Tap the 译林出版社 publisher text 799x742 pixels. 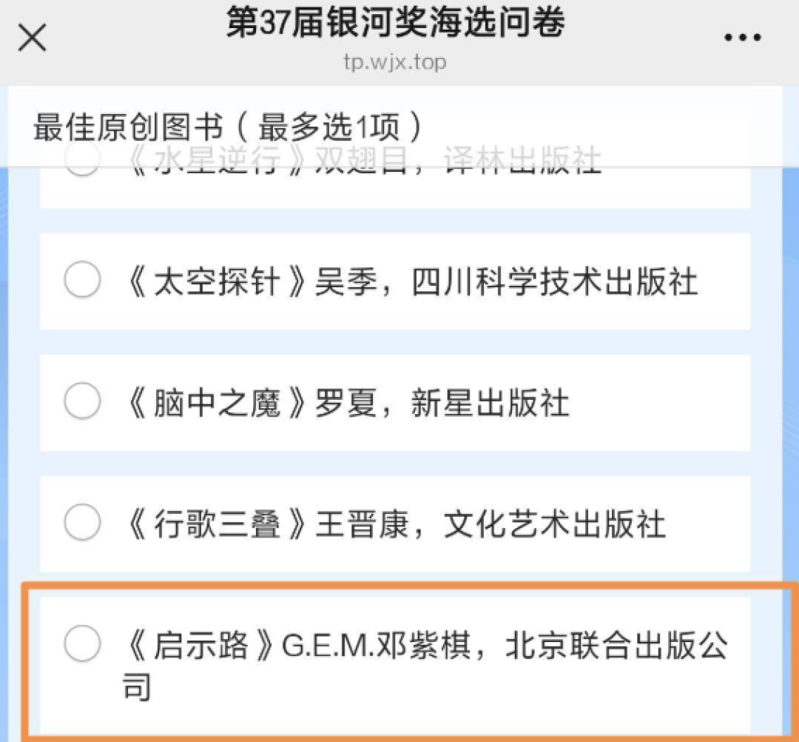click(523, 160)
